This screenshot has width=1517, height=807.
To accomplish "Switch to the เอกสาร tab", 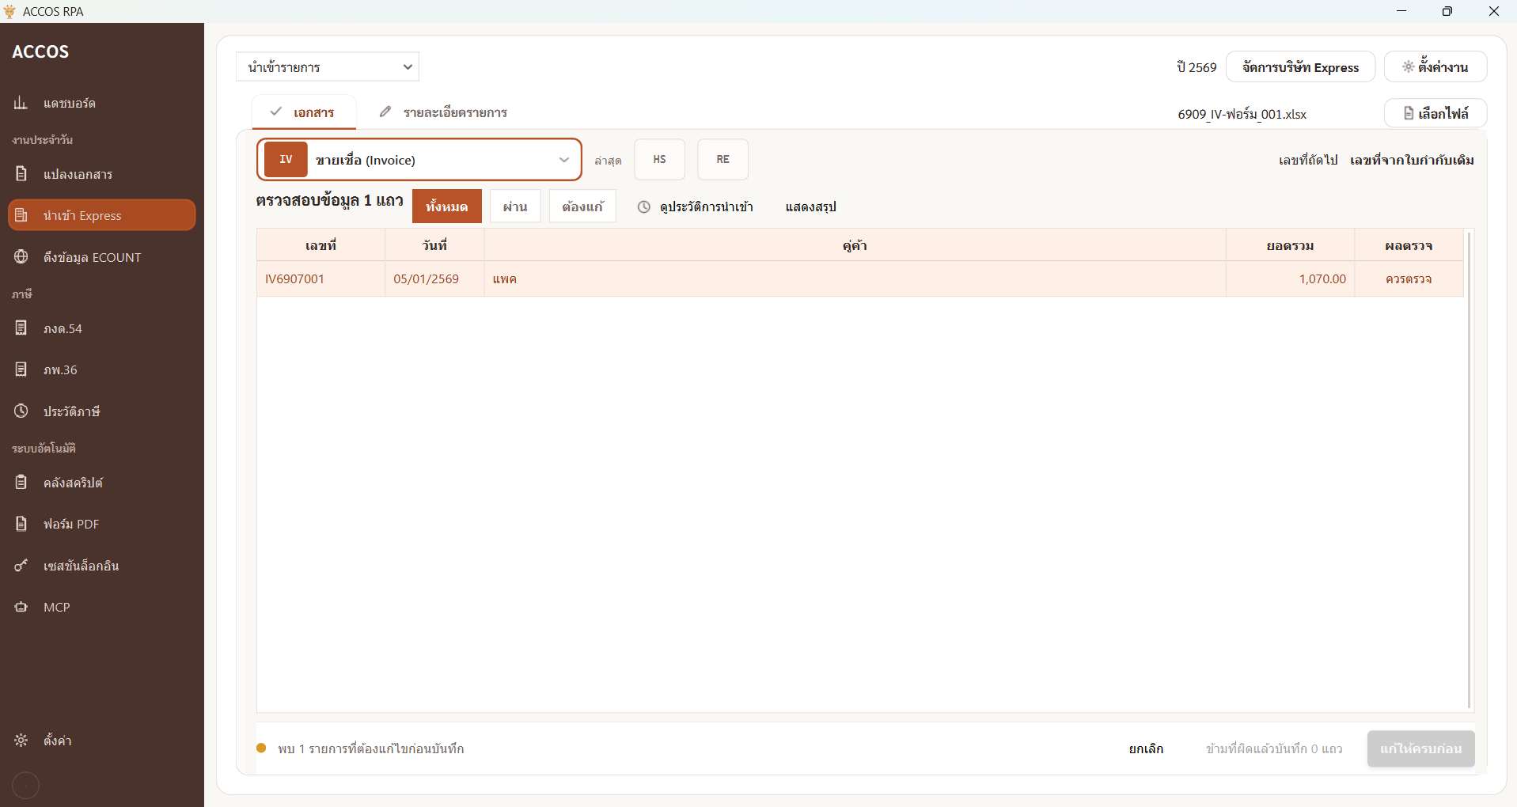I will (304, 112).
